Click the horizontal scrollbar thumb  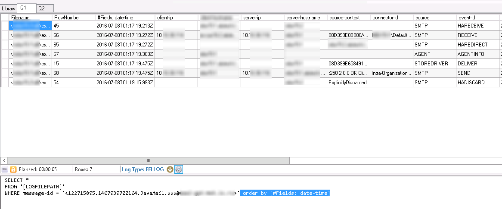[x=148, y=160]
